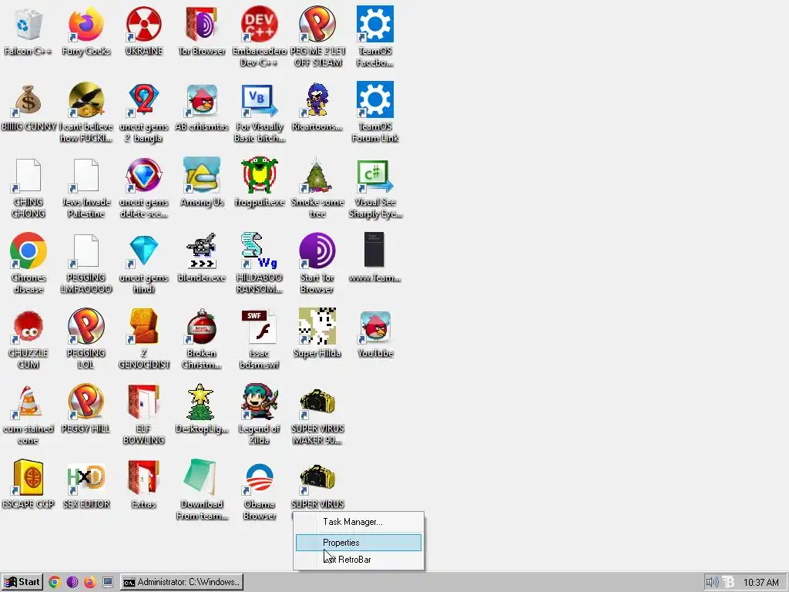The width and height of the screenshot is (789, 592).
Task: Select the PEGGY HILL Peggle icon
Action: point(86,402)
